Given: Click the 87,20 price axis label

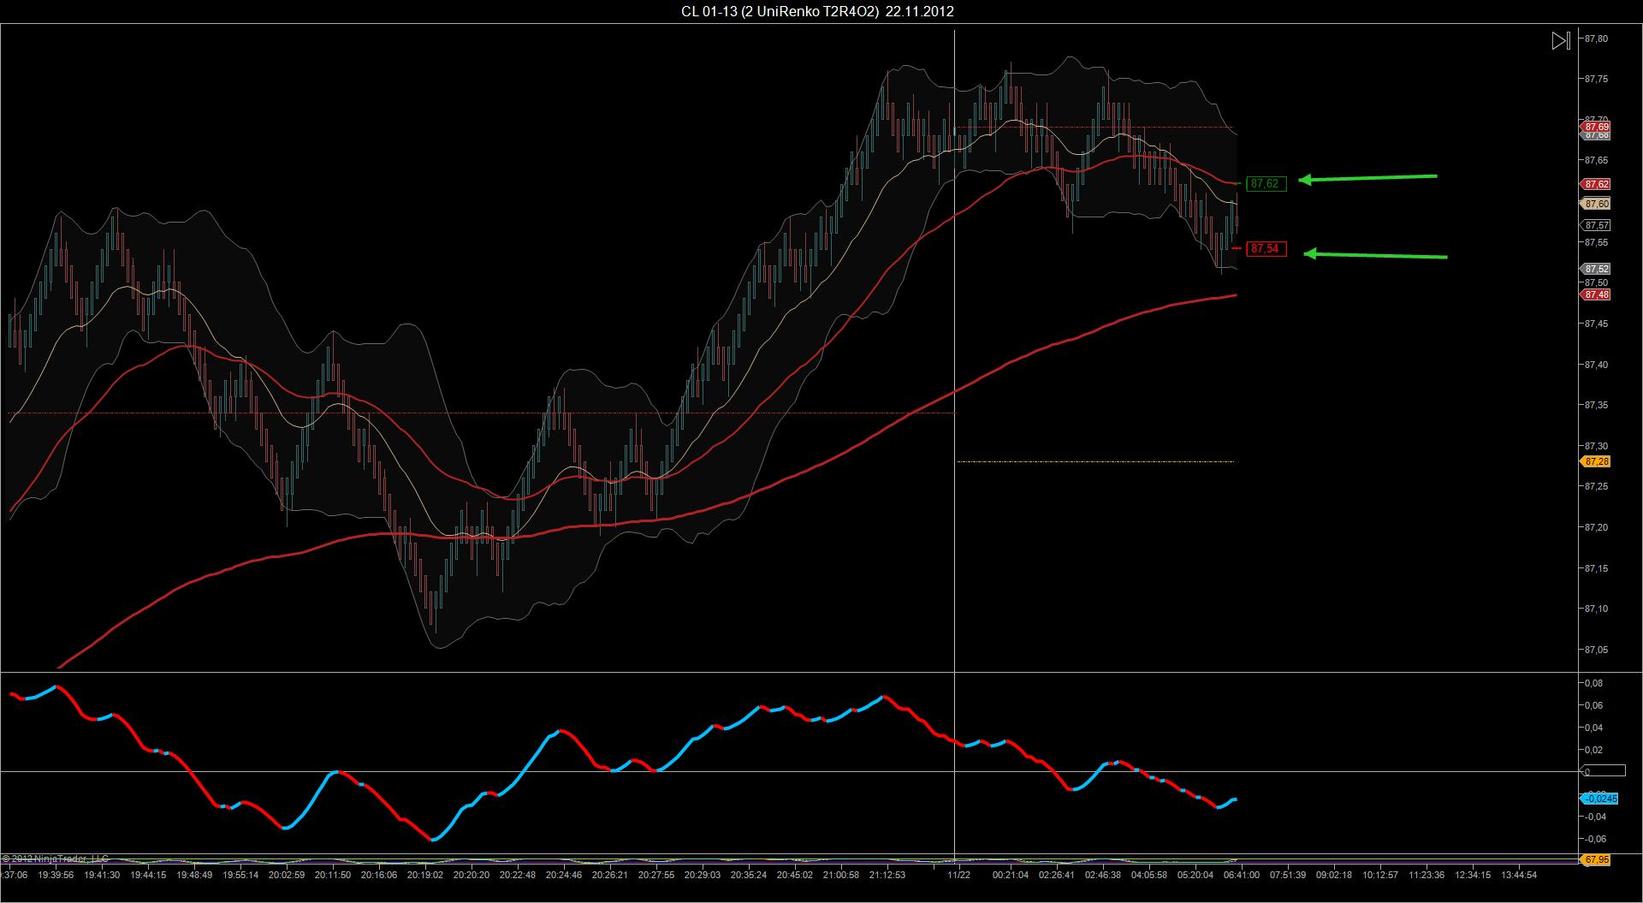Looking at the screenshot, I should (1597, 527).
